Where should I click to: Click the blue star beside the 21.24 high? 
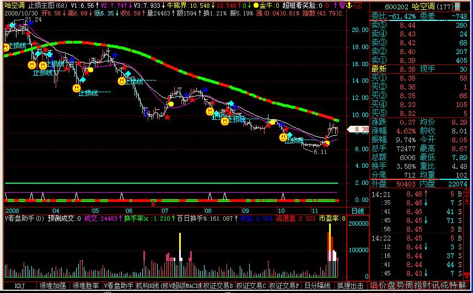click(30, 23)
